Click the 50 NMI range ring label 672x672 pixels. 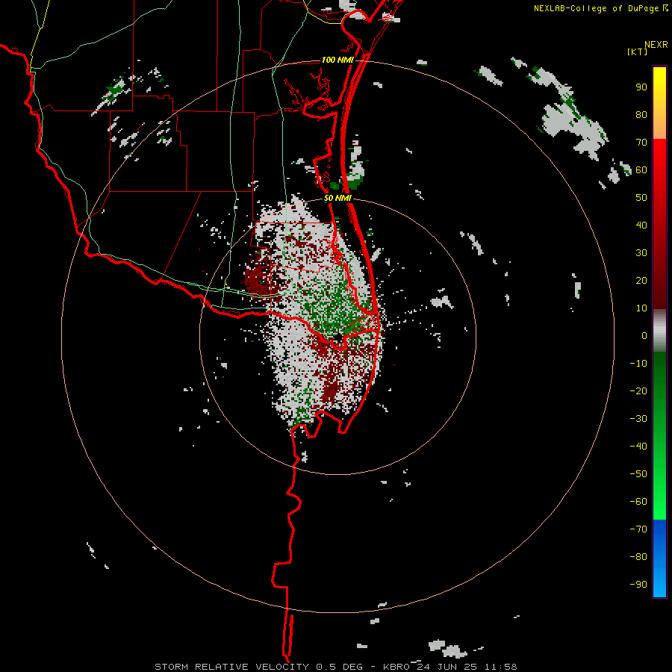coord(337,198)
